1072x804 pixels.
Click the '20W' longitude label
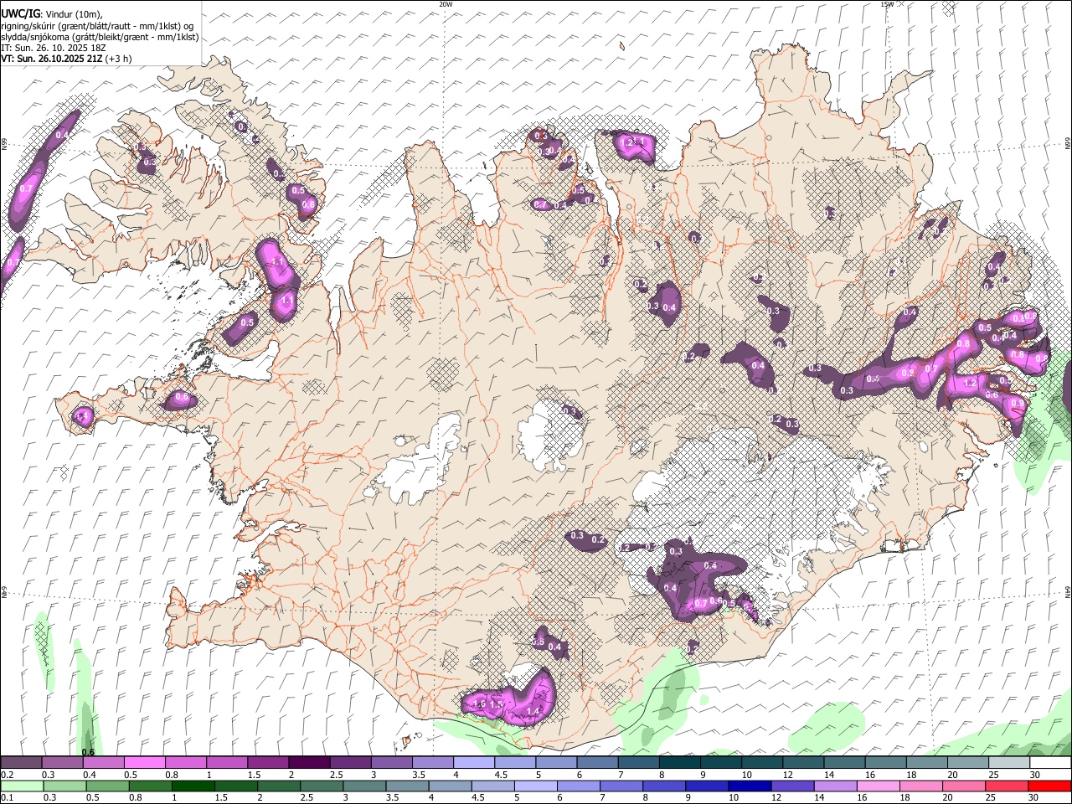(446, 4)
